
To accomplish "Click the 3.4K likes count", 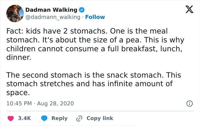I will click(25, 118).
